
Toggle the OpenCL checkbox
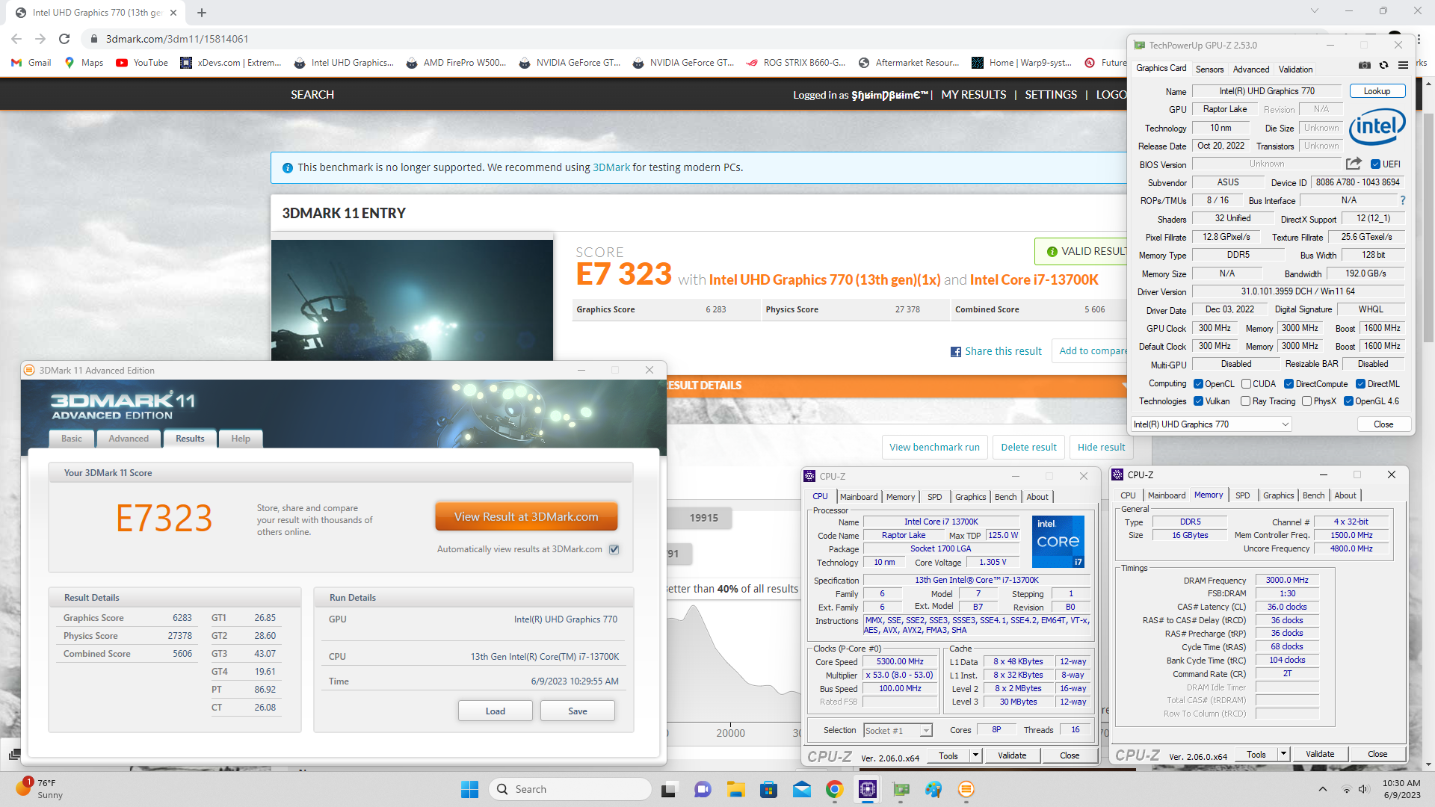click(x=1199, y=384)
